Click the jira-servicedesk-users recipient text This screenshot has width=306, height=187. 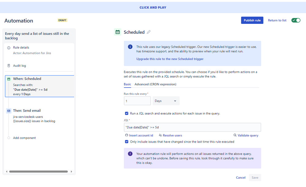(28, 117)
